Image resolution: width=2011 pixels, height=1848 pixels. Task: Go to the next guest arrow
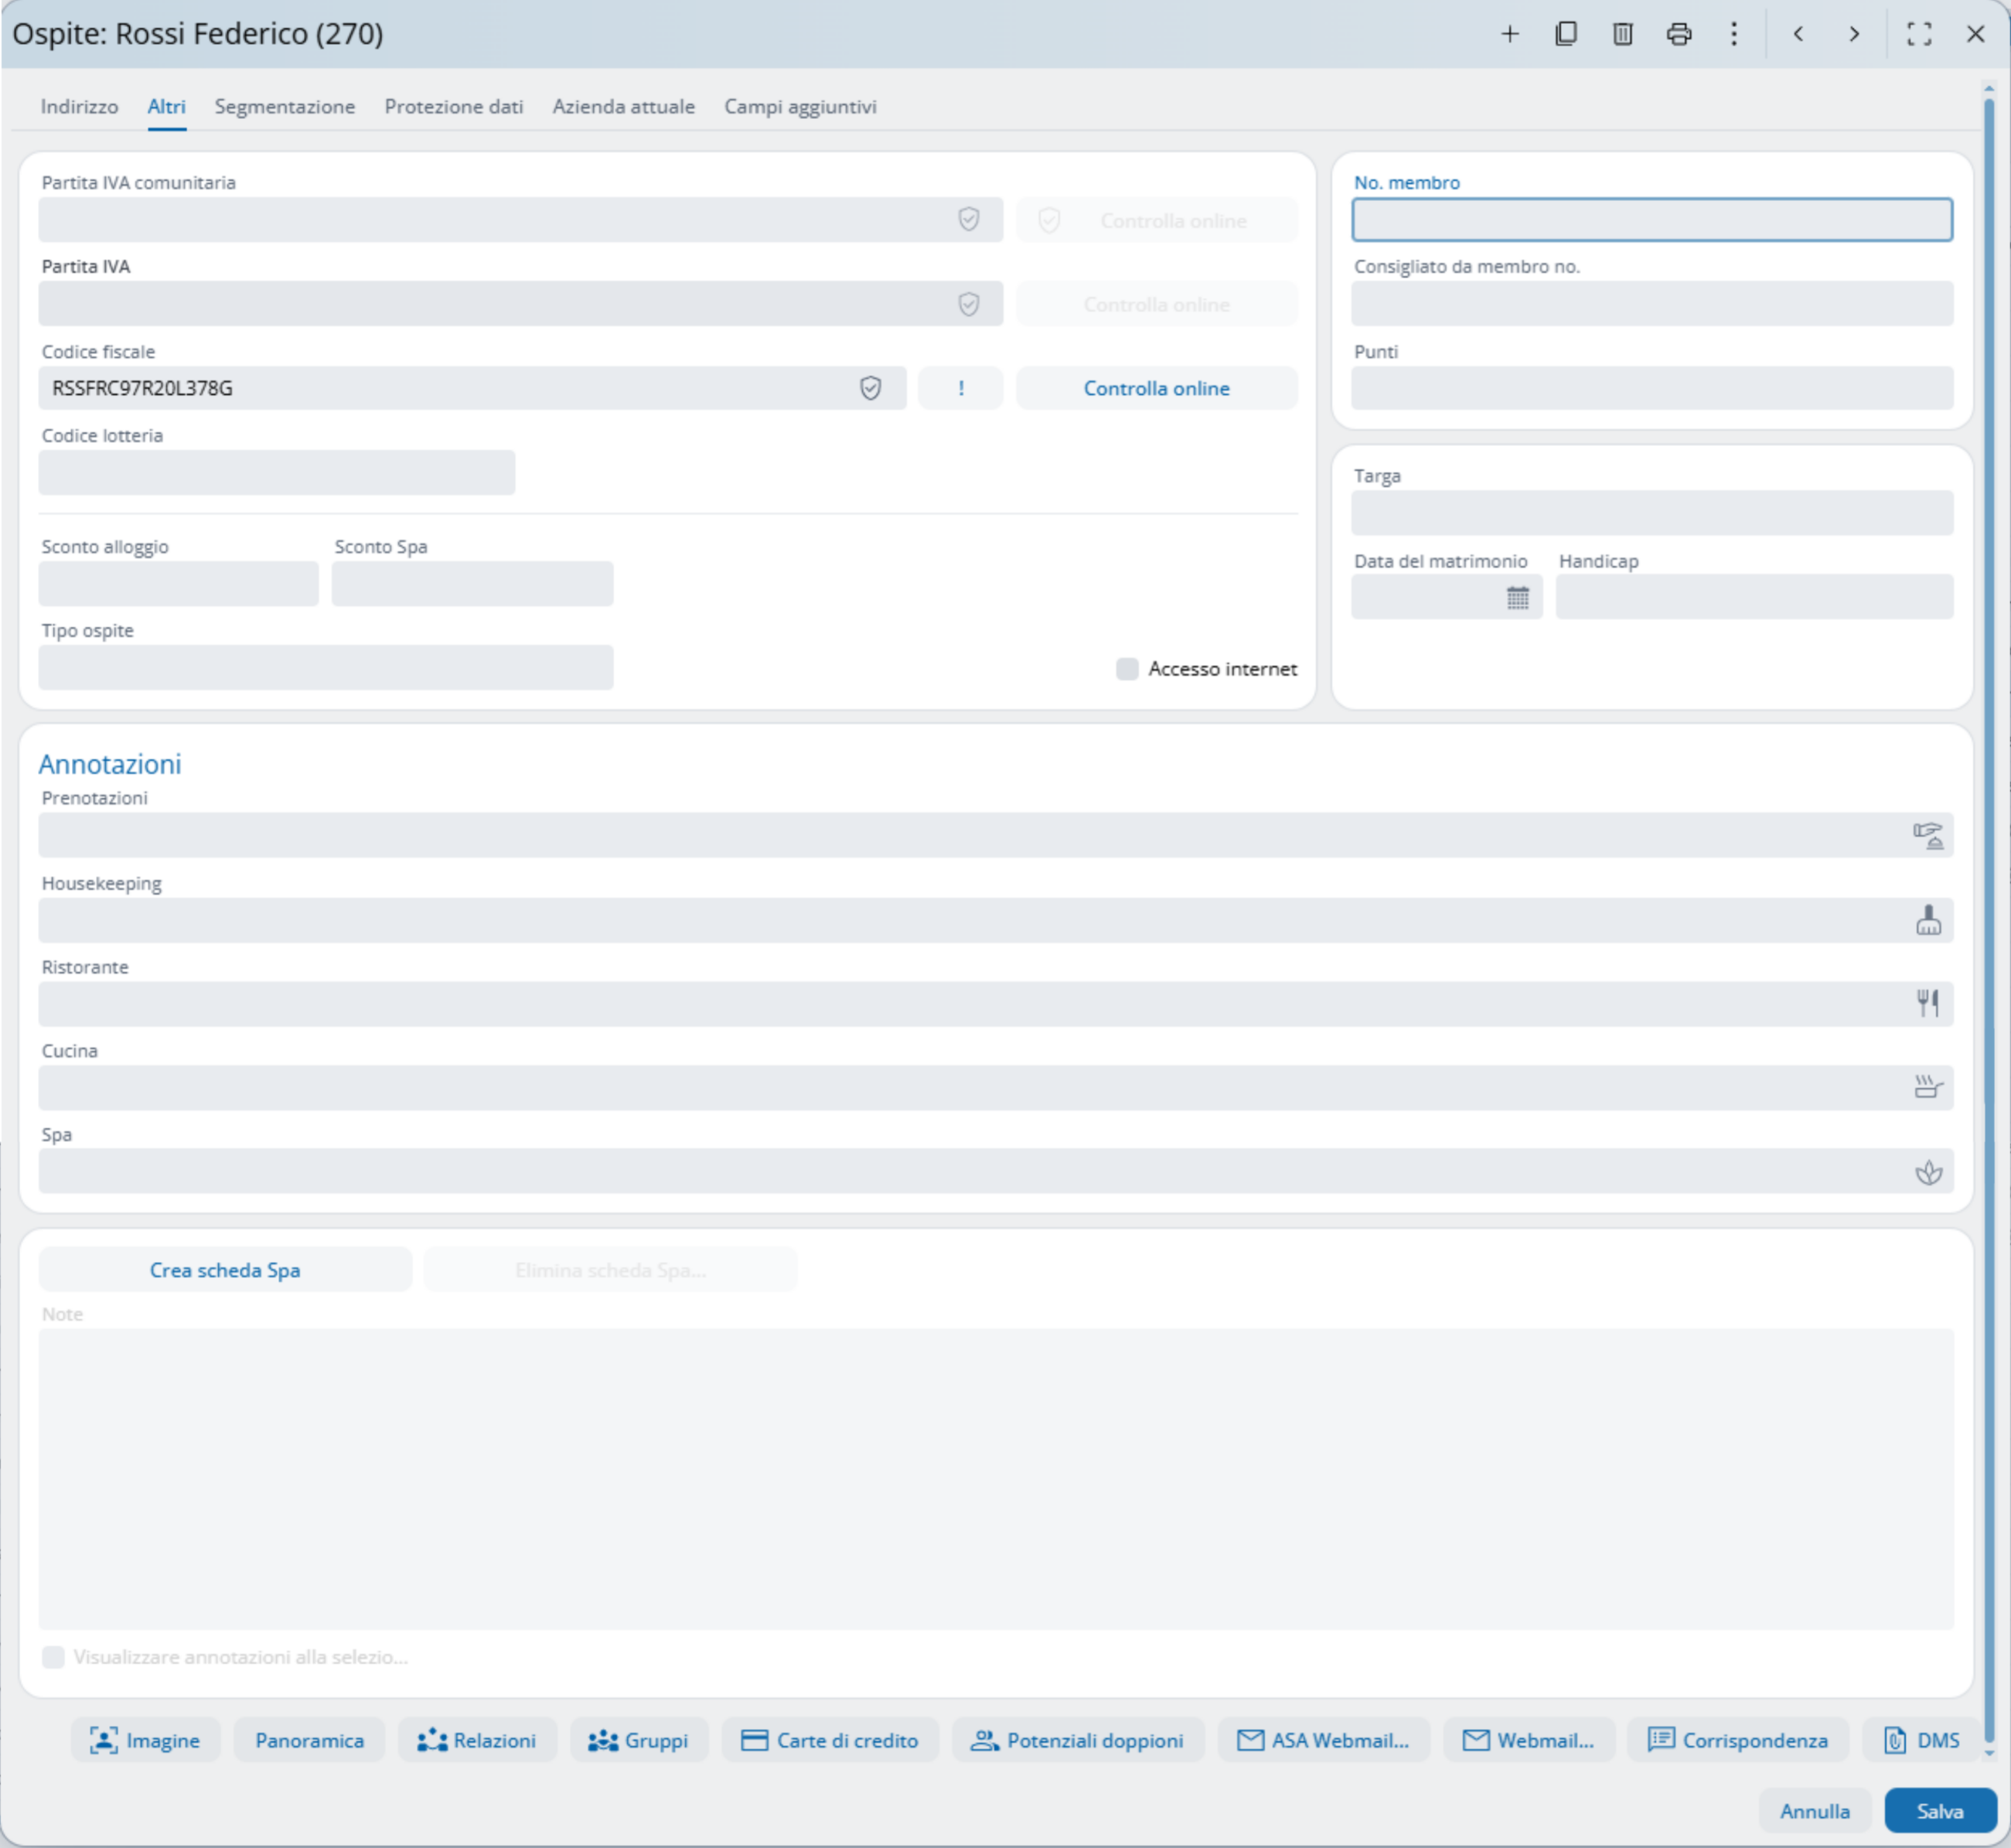pos(1854,34)
